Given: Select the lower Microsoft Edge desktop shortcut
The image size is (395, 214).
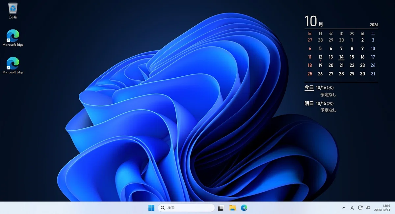Looking at the screenshot, I should coord(13,66).
